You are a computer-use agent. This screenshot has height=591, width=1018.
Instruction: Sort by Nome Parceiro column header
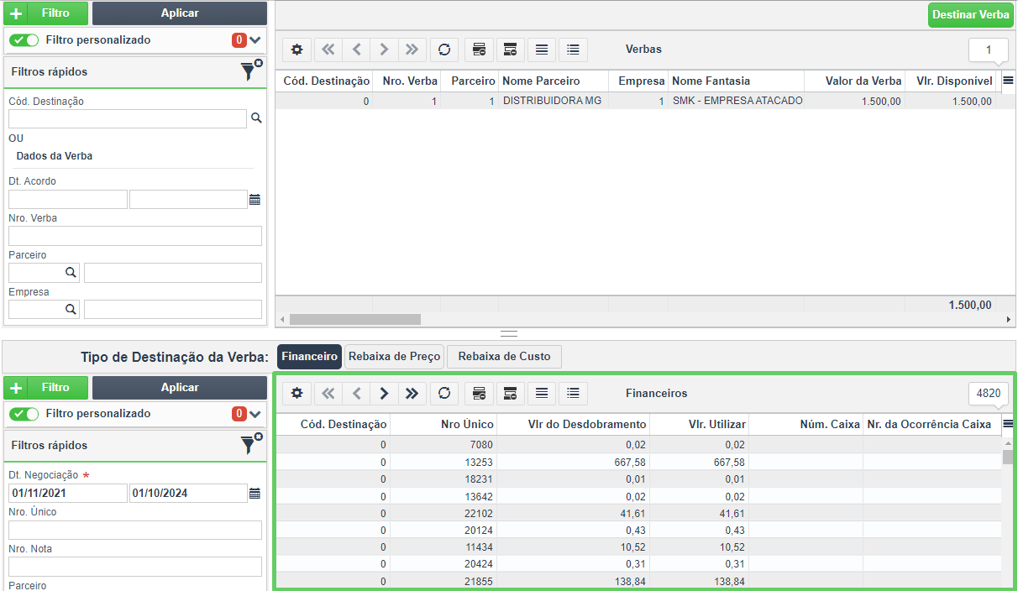coord(554,81)
